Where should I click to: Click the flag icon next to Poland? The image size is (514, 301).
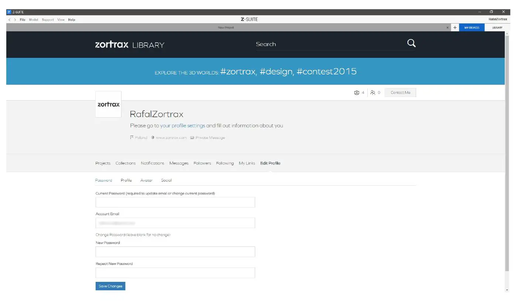tap(131, 137)
